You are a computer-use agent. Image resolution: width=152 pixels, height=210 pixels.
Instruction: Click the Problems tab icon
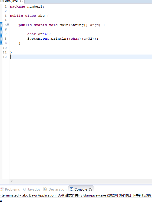click(x=2, y=189)
